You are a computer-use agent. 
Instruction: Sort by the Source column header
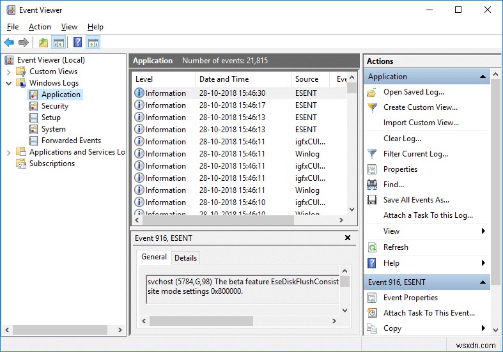(x=310, y=79)
